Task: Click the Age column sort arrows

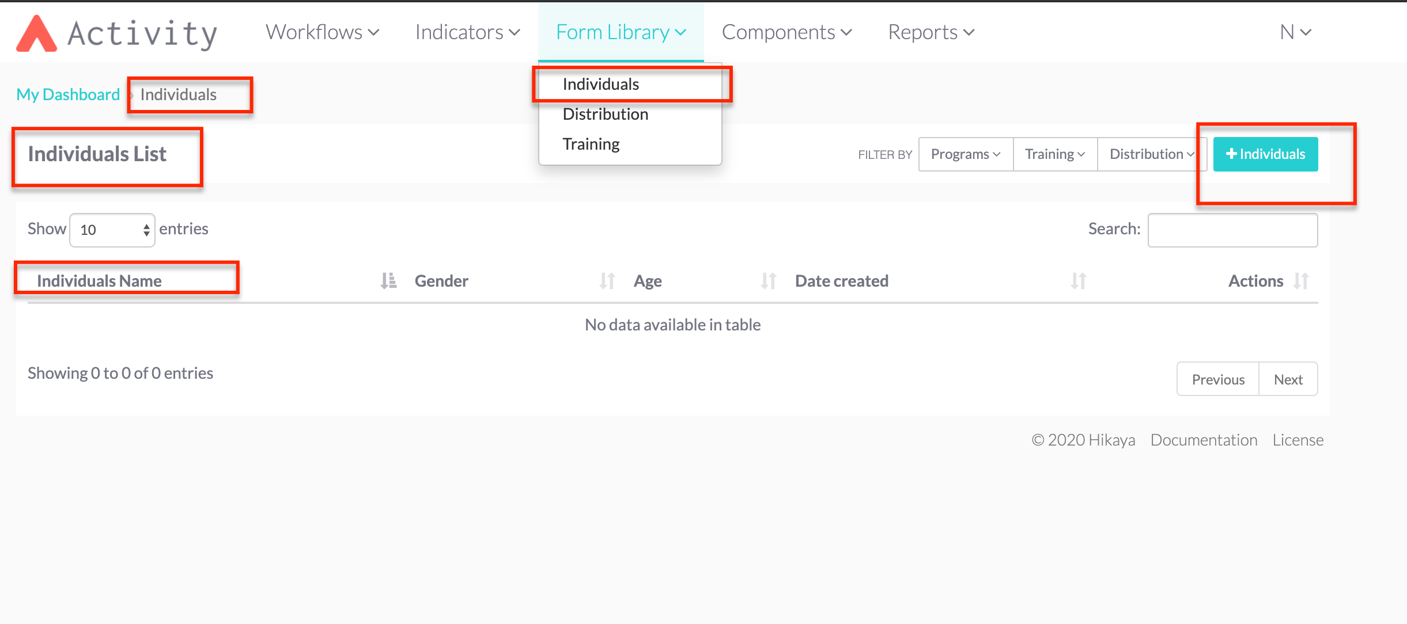Action: point(768,281)
